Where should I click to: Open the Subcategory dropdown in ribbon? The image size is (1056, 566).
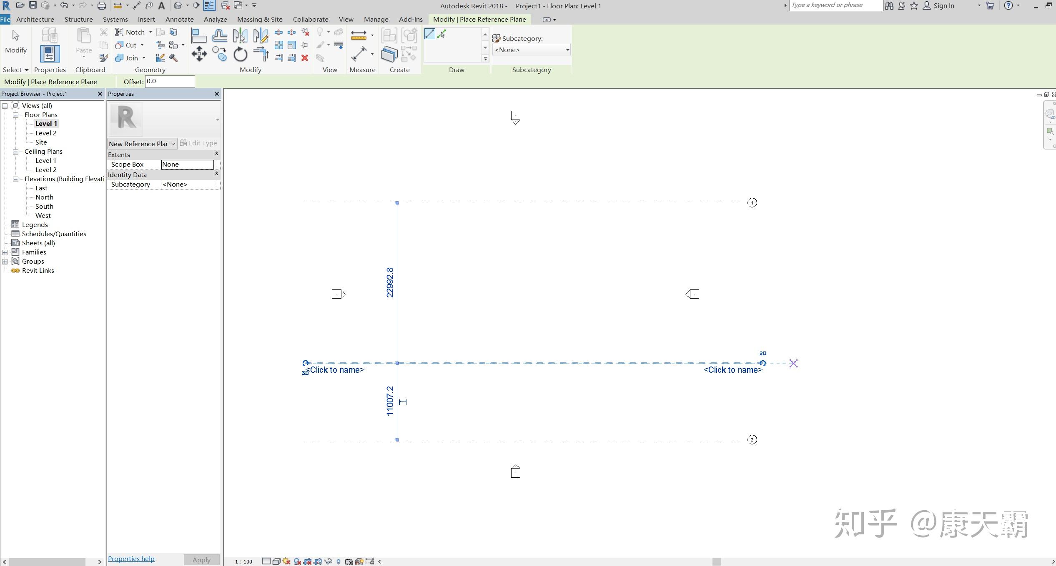point(531,50)
